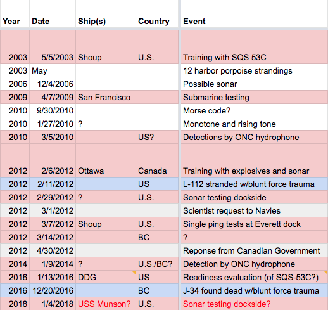
Task: Click the note indicator on Readiness evaluation cell
Action: [326, 272]
